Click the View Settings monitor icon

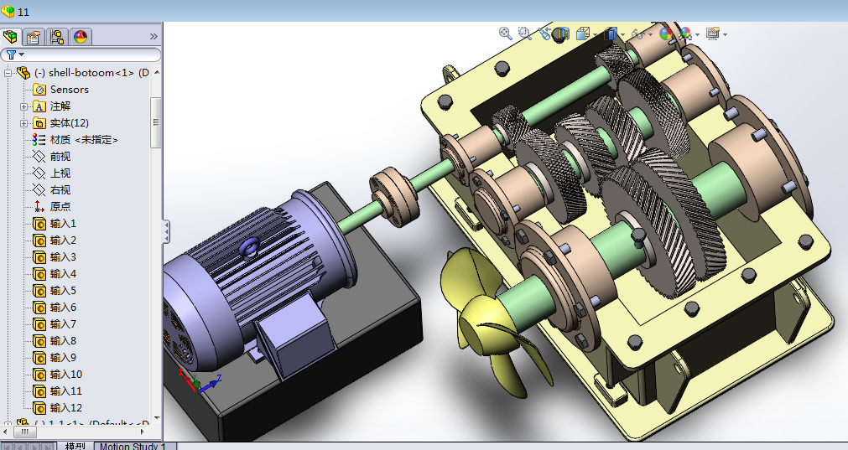[713, 34]
